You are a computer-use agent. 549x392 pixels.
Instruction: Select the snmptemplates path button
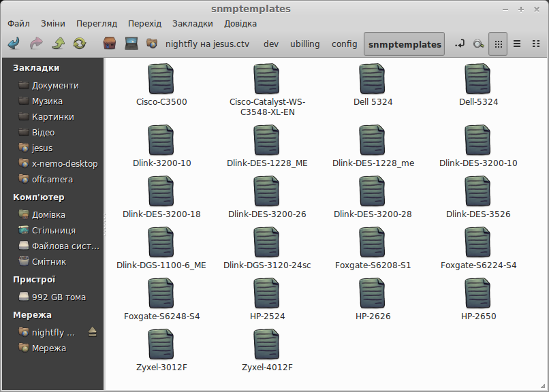pos(405,44)
